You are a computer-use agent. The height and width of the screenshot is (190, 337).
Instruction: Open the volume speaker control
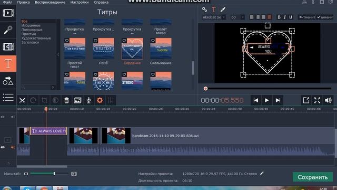[328, 100]
